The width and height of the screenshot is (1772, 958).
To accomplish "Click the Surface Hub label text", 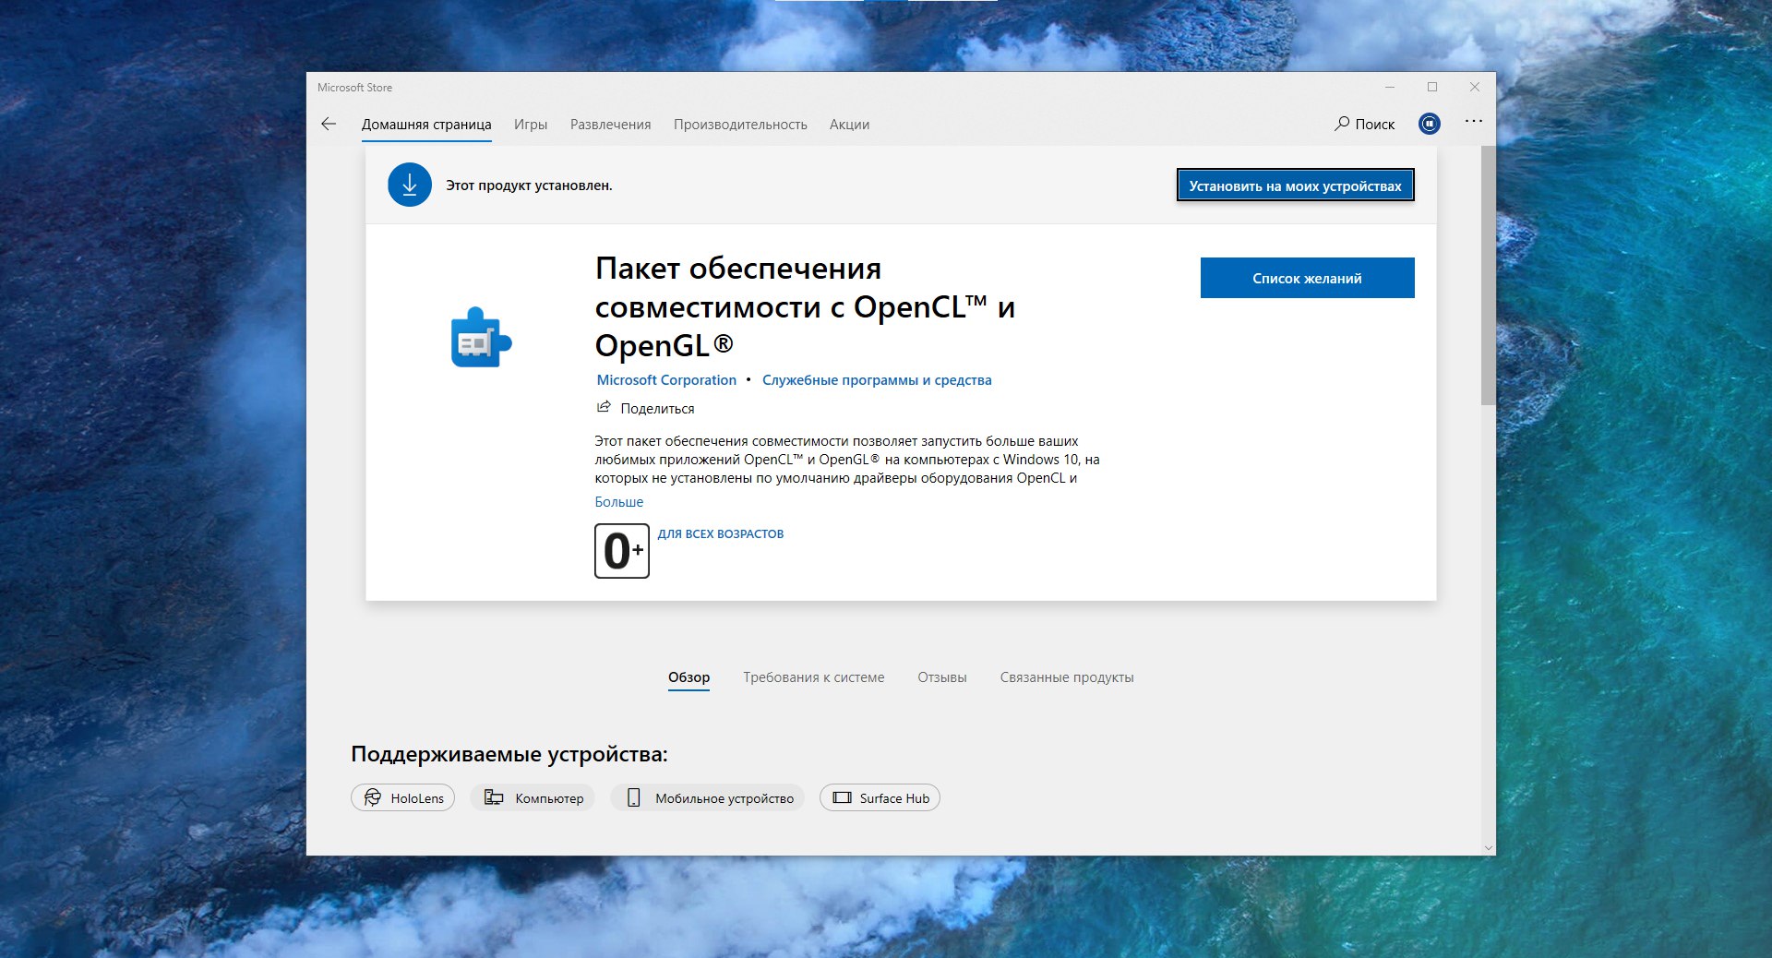I will (x=894, y=798).
